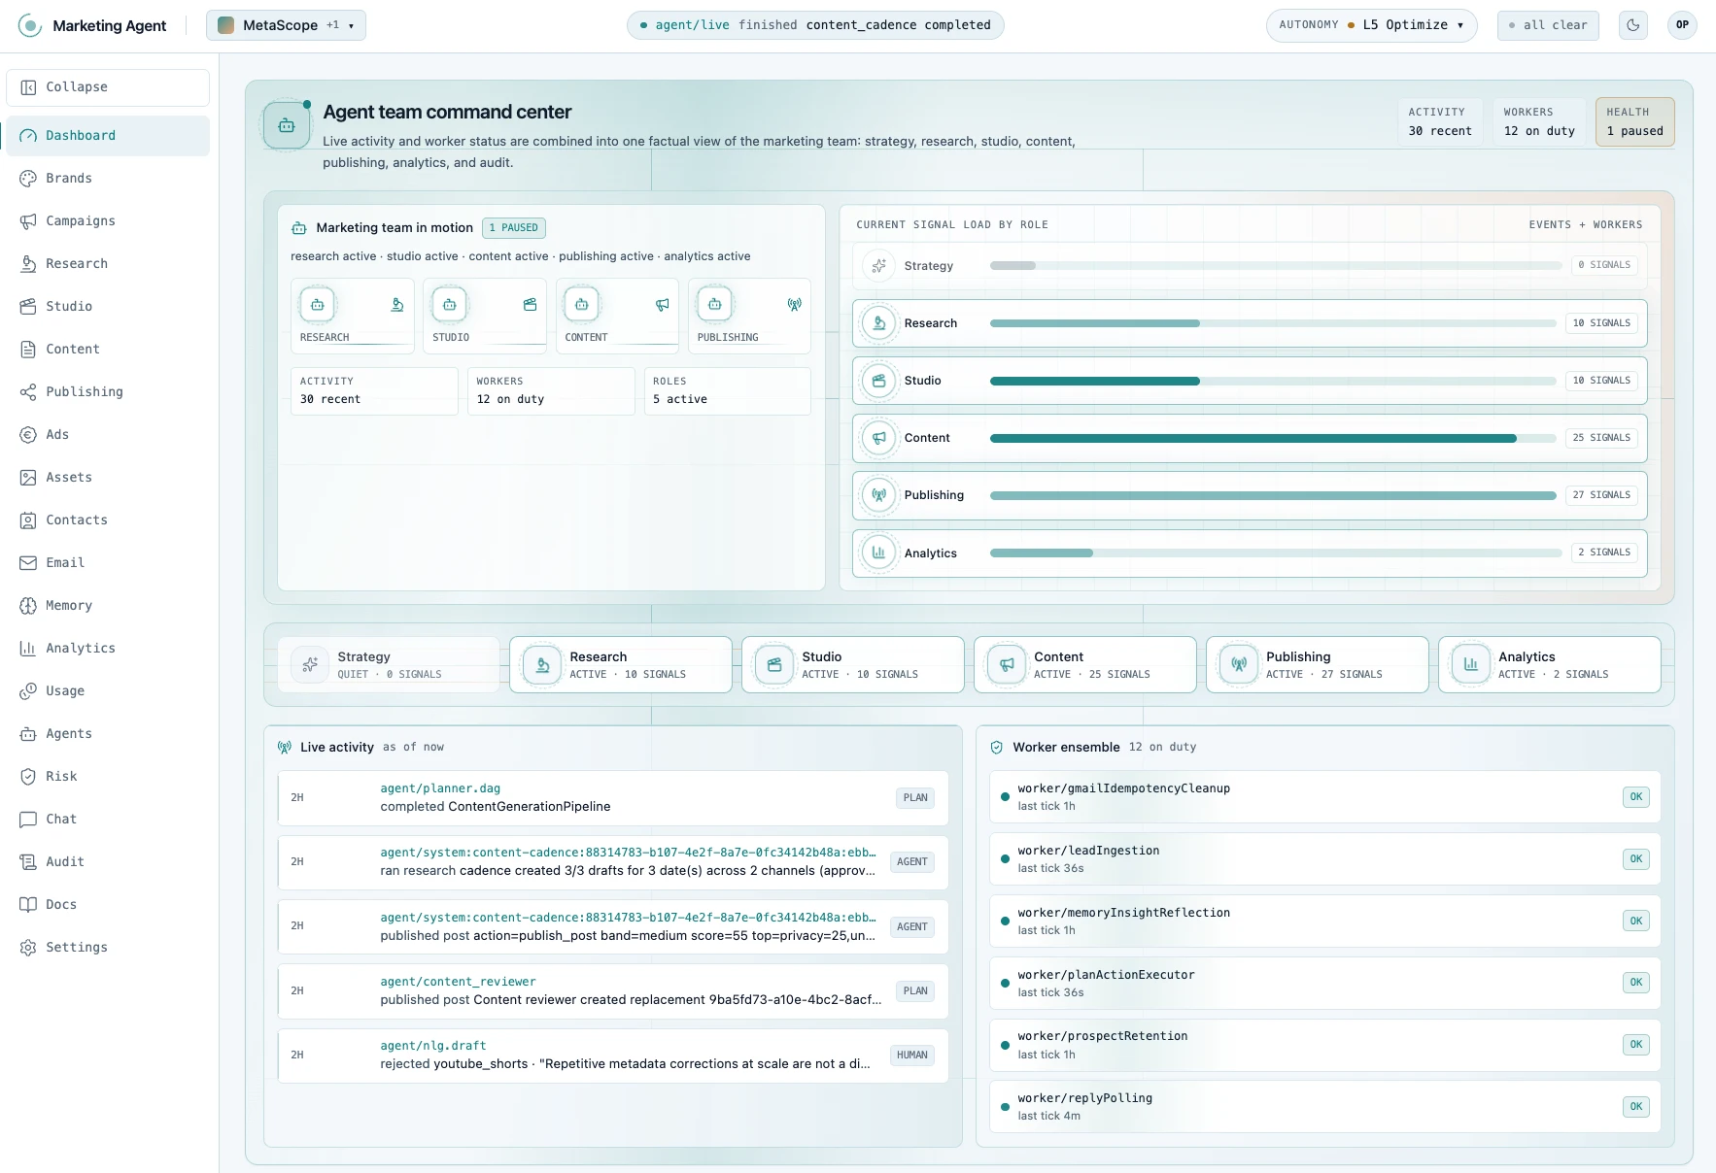Open the agent/planner.dag activity entry
This screenshot has height=1173, width=1716.
click(x=613, y=798)
